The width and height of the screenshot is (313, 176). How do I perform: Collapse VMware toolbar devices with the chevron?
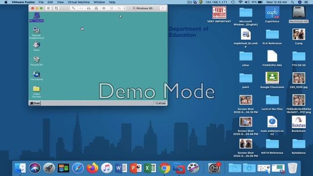pos(125,8)
